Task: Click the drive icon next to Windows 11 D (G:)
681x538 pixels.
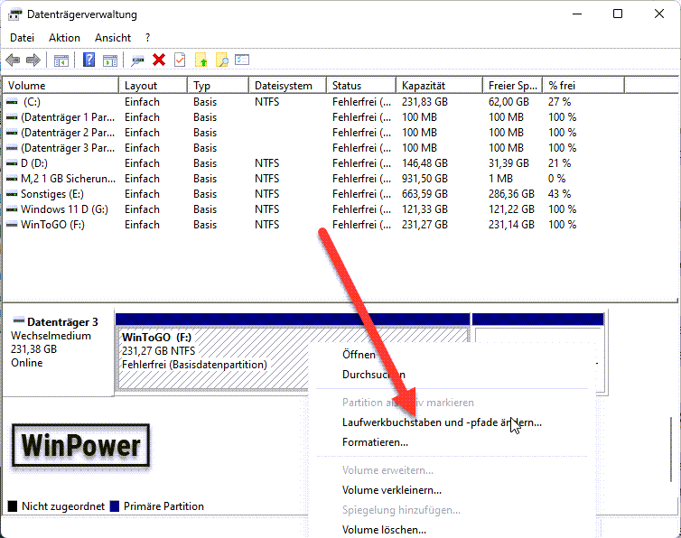Action: click(12, 209)
